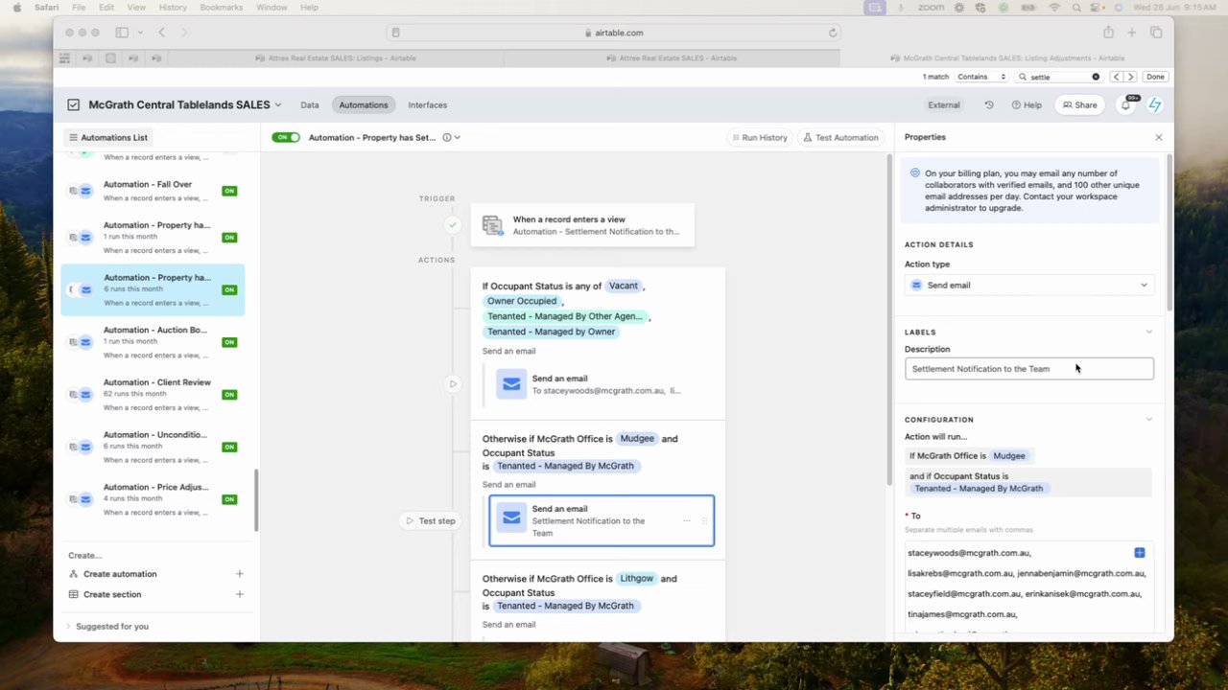This screenshot has height=690, width=1228.
Task: Click the Description input field
Action: (x=1028, y=369)
